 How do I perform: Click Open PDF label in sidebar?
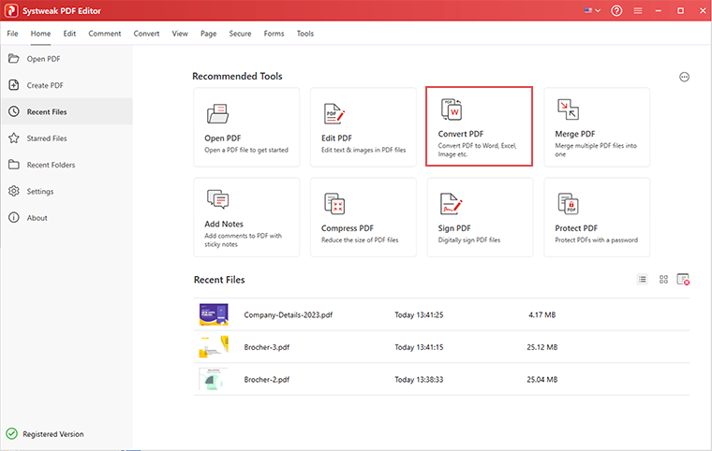coord(44,59)
